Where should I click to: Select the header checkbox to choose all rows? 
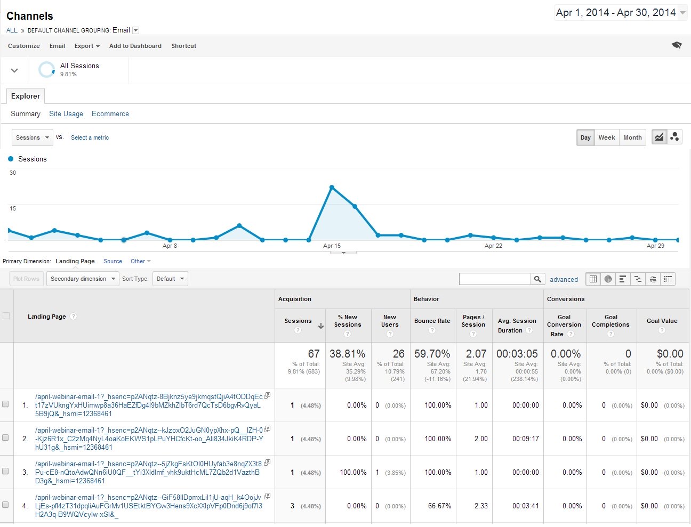[x=6, y=315]
